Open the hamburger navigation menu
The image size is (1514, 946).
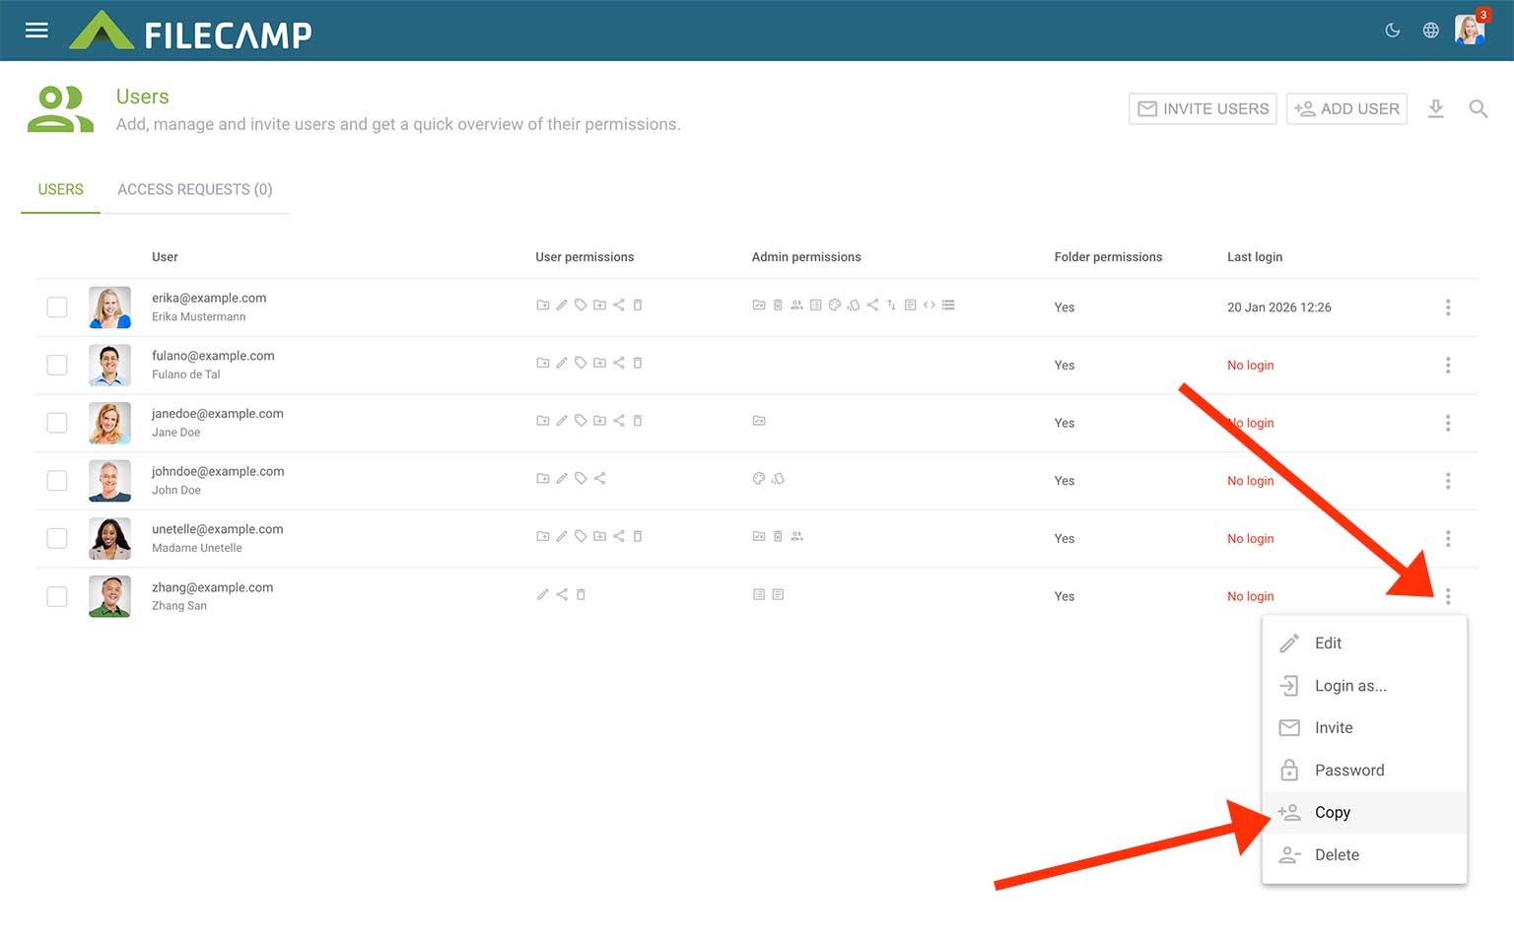point(36,31)
